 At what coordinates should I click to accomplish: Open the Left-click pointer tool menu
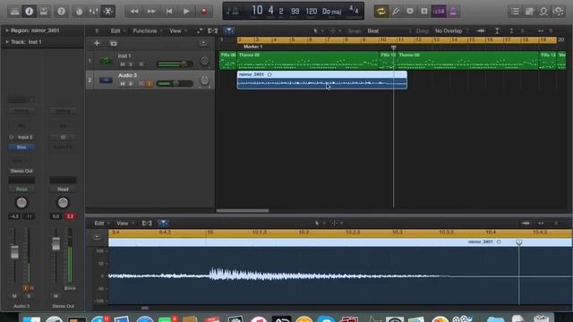(x=317, y=31)
